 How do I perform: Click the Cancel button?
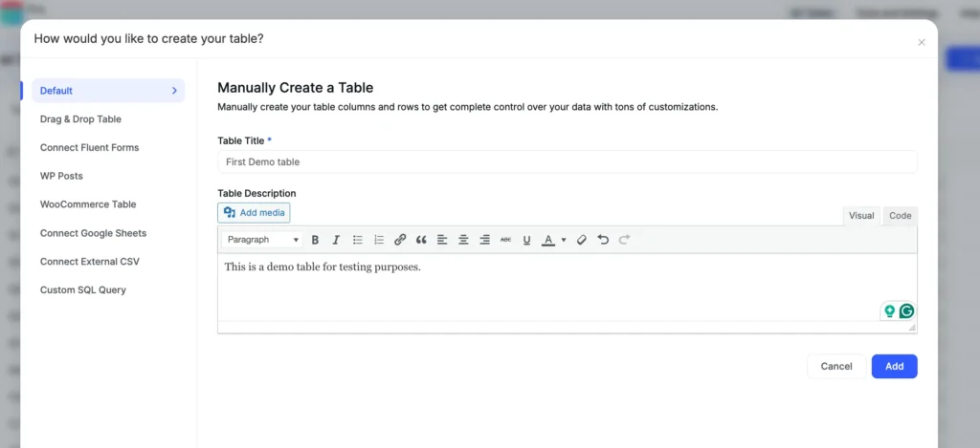pyautogui.click(x=836, y=366)
